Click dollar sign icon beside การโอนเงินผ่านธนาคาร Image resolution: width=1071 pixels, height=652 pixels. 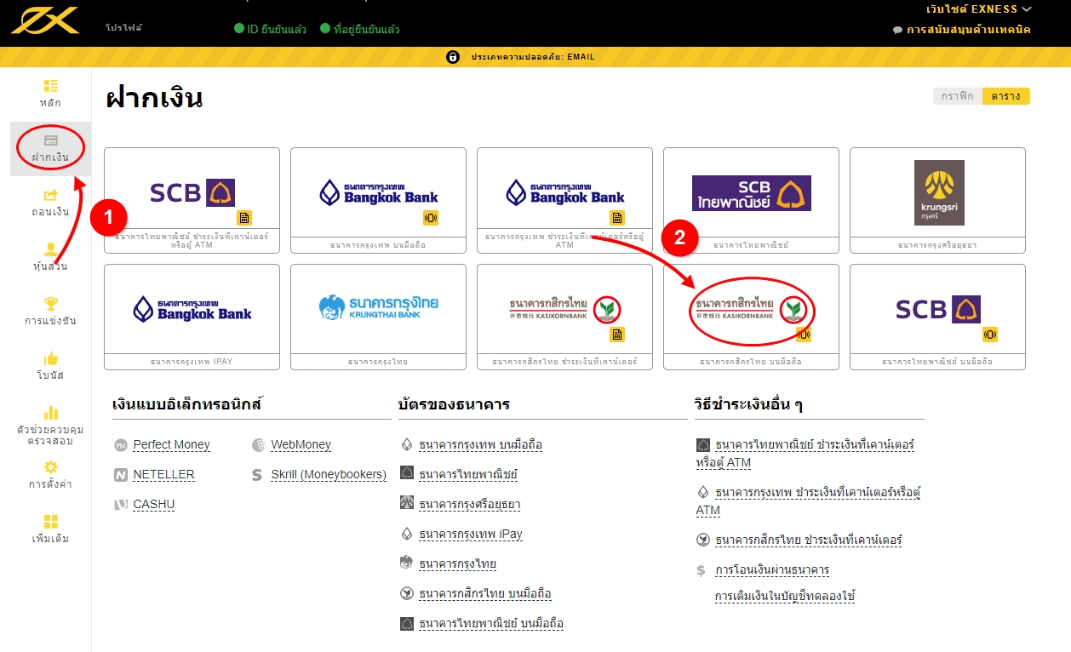click(702, 570)
